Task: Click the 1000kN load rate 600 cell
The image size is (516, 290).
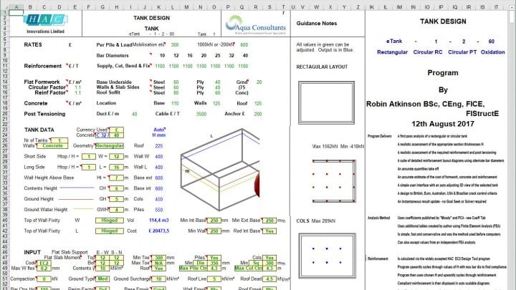Action: point(244,44)
